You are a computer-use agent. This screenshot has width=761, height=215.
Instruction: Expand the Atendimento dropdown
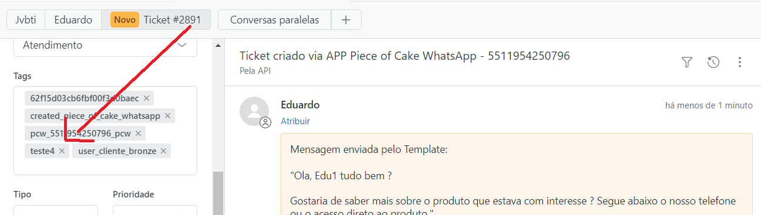pyautogui.click(x=106, y=45)
